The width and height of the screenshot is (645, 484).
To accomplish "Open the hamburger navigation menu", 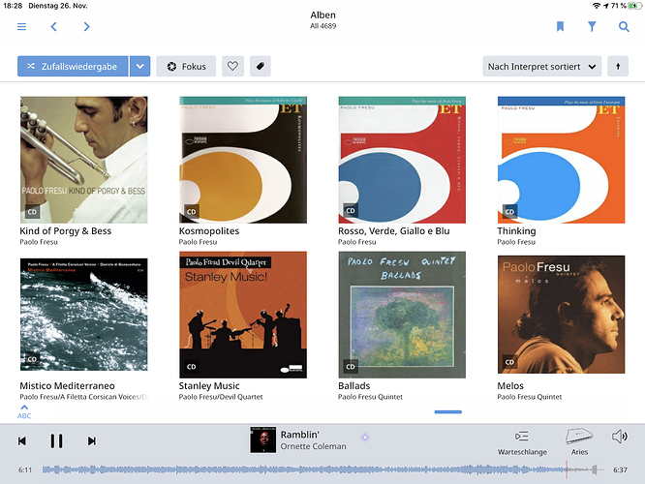I will tap(22, 27).
